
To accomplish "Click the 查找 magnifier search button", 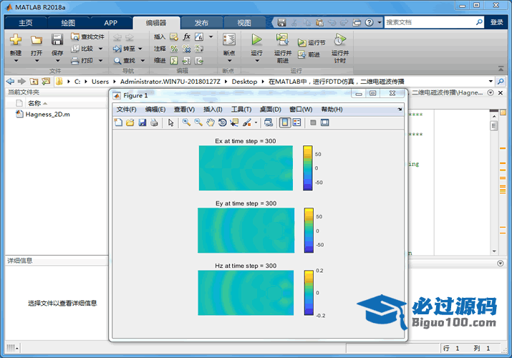I will coord(125,60).
